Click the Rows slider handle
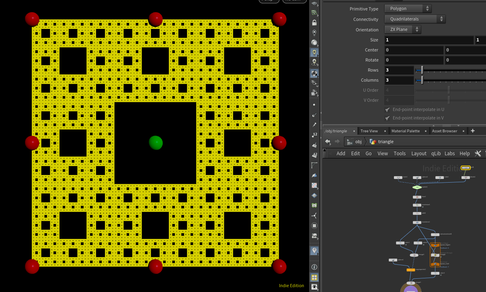The height and width of the screenshot is (292, 486). (422, 70)
